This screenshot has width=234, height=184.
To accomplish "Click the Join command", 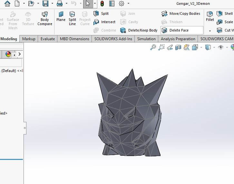I will [x=128, y=14].
